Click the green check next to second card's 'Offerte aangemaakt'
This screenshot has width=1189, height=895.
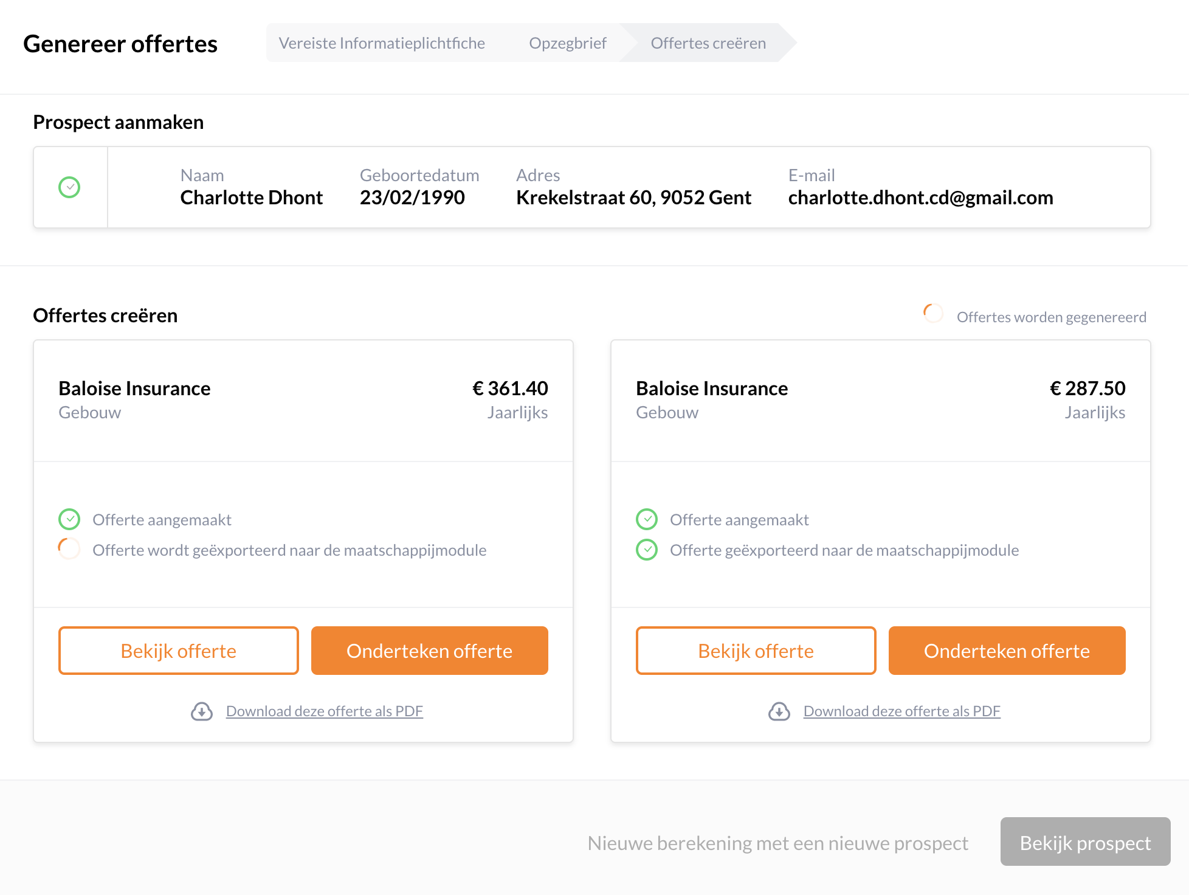(647, 519)
